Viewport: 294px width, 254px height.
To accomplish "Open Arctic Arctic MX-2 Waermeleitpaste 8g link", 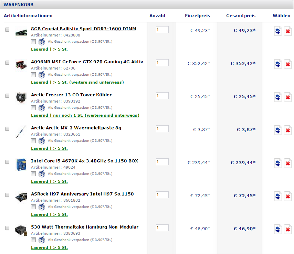I will click(76, 128).
